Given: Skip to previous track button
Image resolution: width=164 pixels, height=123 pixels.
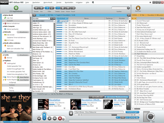Looking at the screenshot, I should (39, 118).
